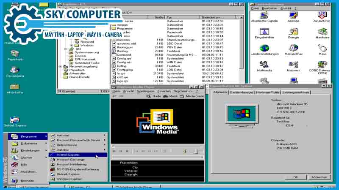Open the Aktenkoffer desktop icon

(x=15, y=88)
